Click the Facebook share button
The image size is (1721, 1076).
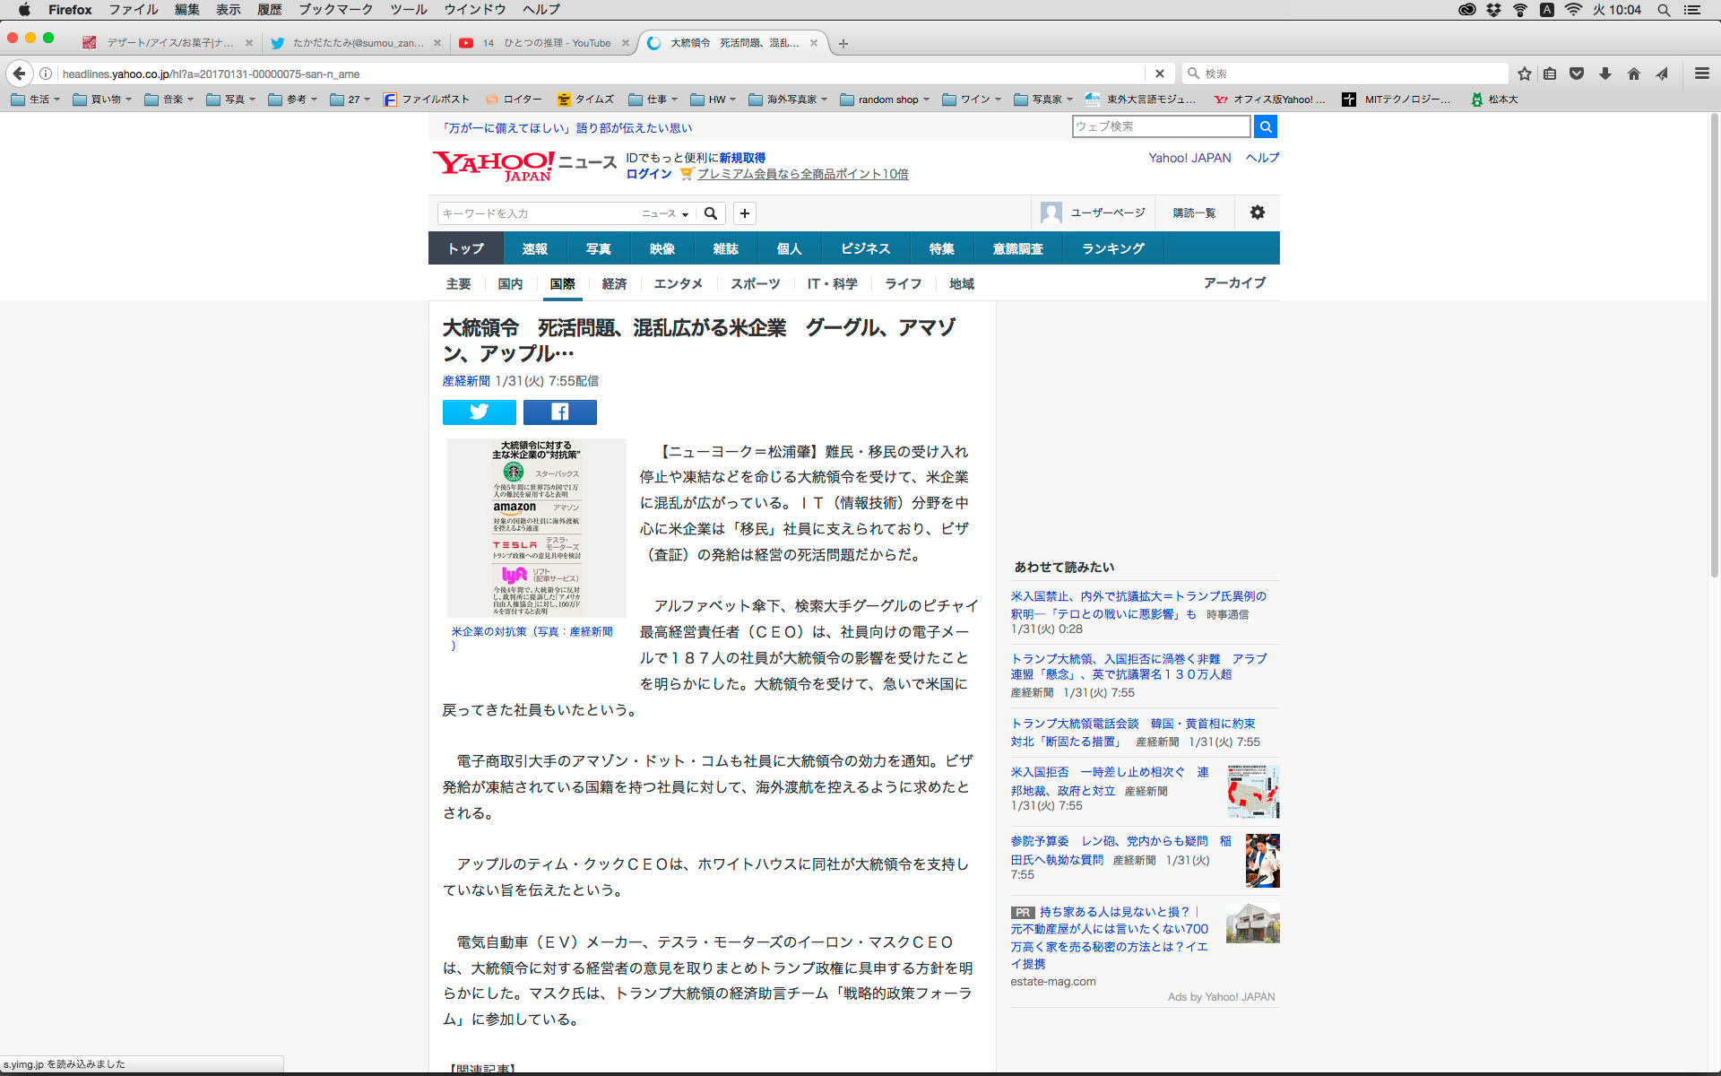coord(559,412)
